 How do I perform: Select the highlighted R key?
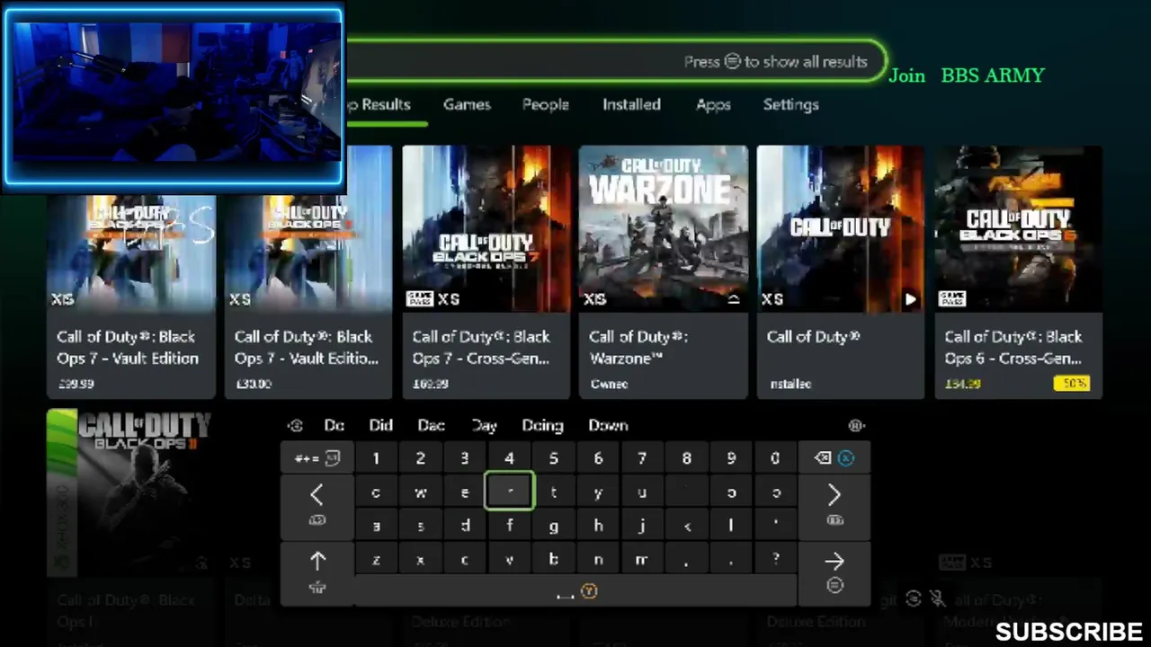click(509, 492)
